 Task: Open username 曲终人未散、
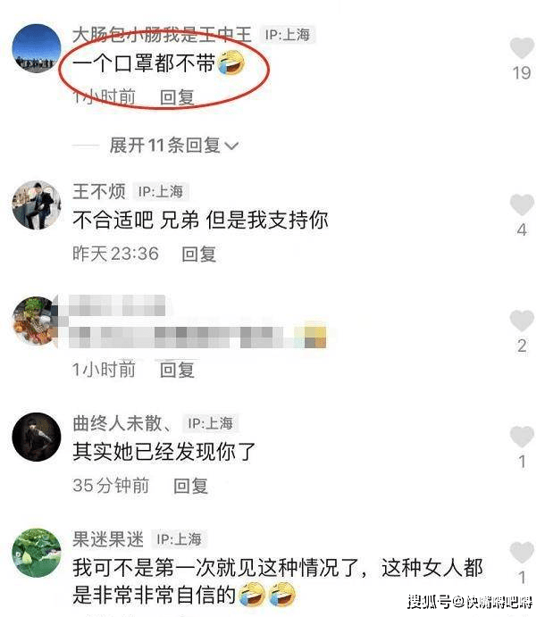(122, 423)
